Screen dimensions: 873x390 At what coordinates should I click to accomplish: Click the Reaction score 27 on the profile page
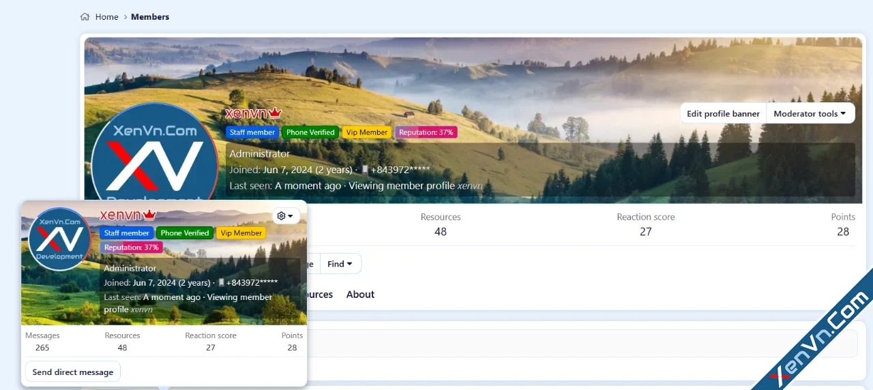coord(646,232)
